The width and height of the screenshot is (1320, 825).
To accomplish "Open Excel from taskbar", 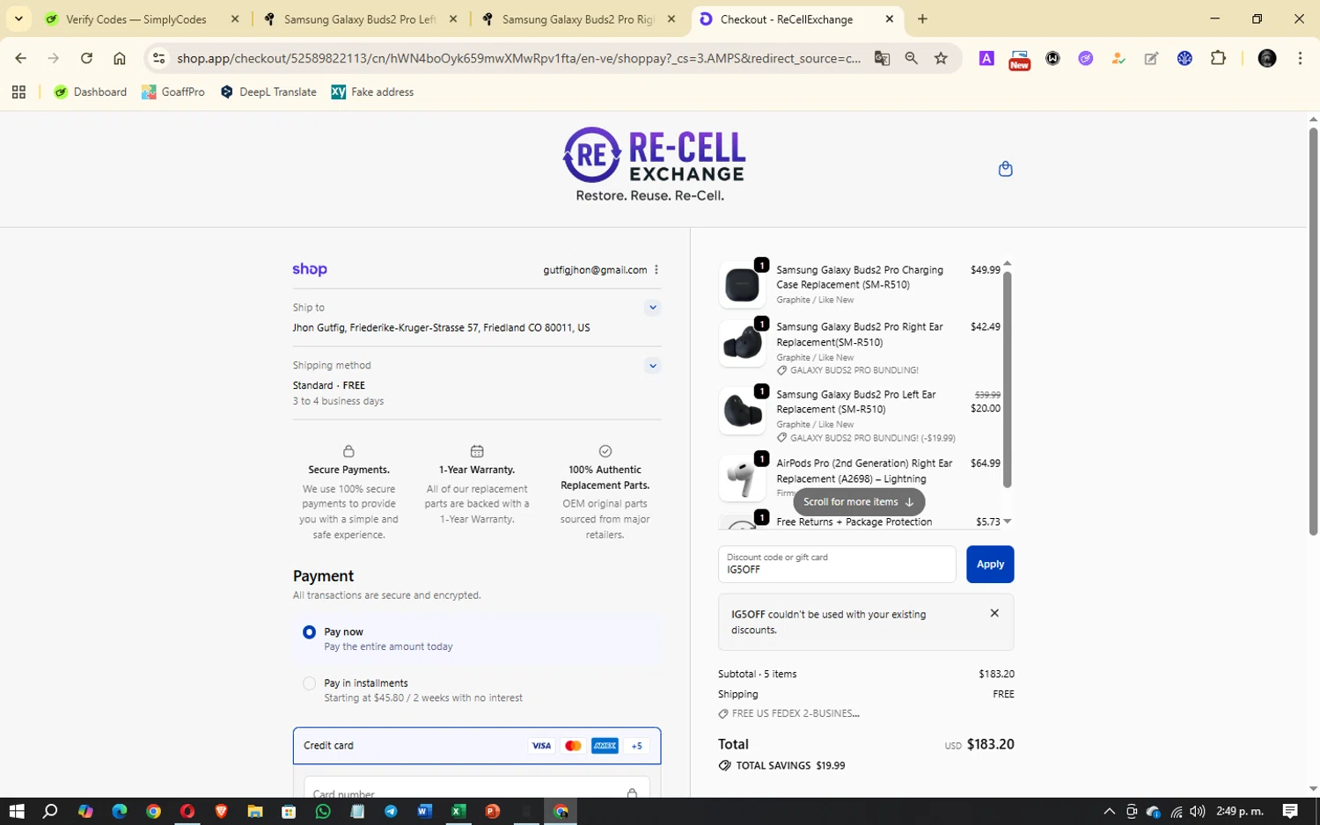I will [x=458, y=811].
